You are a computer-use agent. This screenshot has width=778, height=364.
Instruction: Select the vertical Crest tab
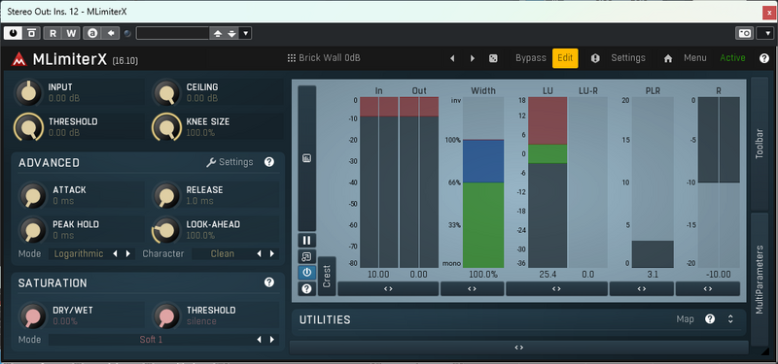[327, 276]
